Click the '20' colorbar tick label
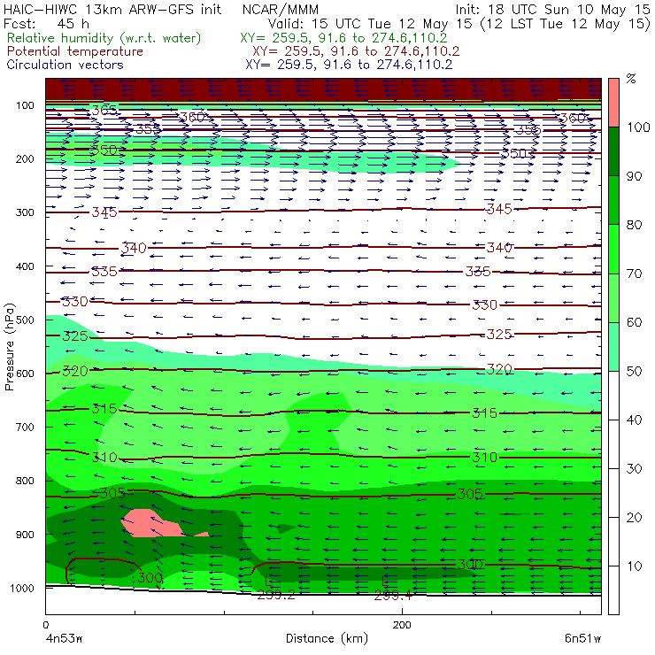 click(x=635, y=518)
